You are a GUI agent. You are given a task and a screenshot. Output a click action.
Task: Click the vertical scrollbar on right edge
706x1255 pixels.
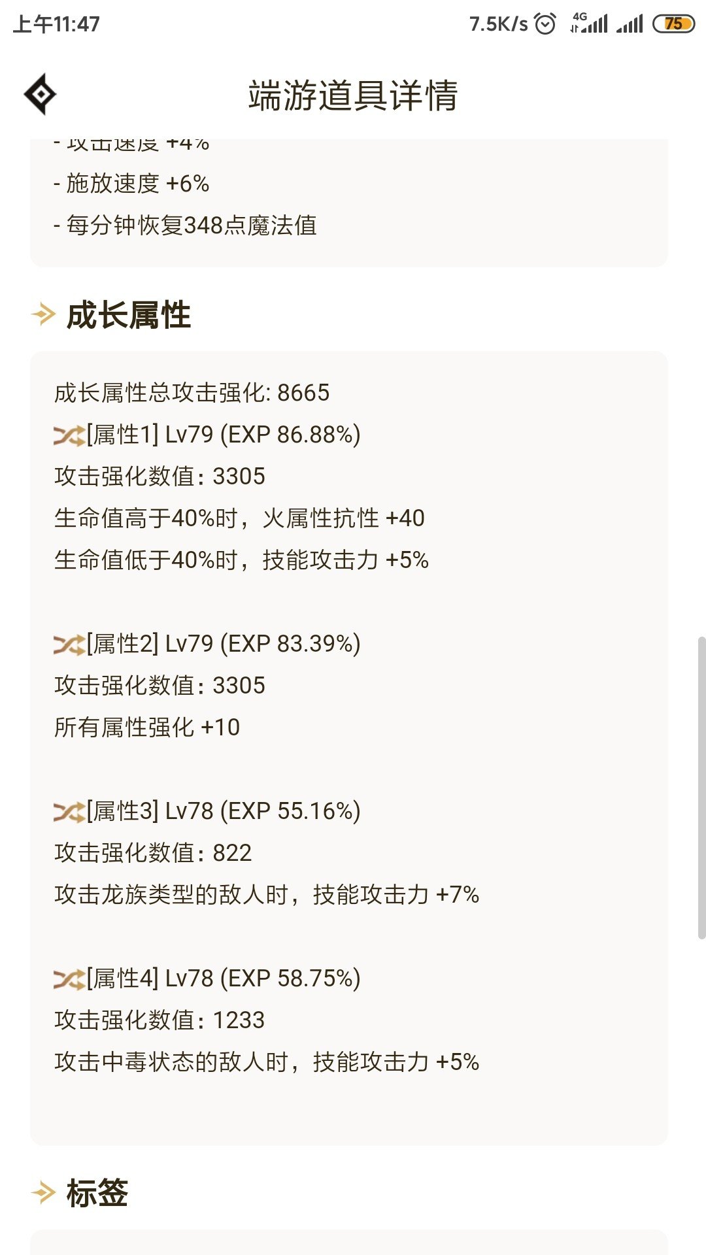pos(701,788)
